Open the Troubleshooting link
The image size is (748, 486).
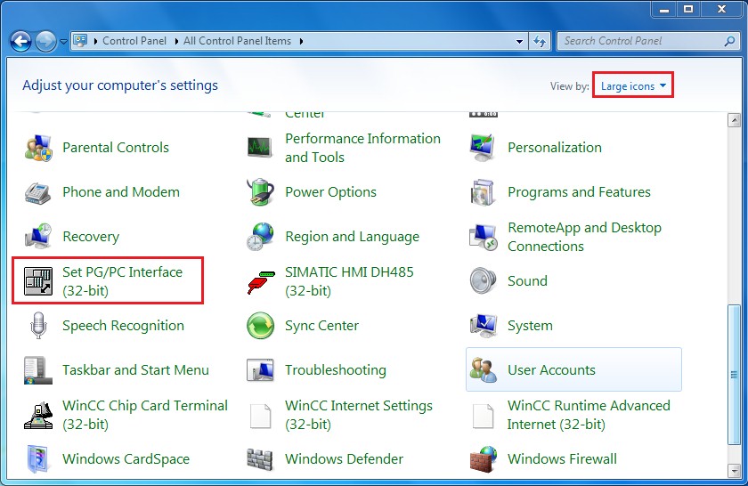click(336, 370)
